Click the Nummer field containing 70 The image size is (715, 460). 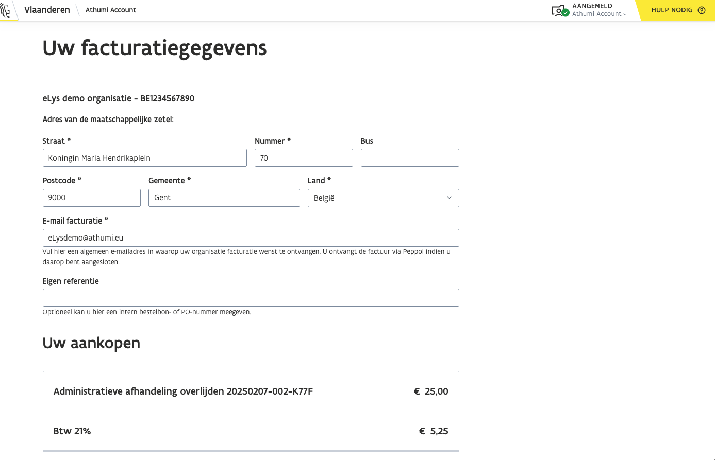[303, 158]
